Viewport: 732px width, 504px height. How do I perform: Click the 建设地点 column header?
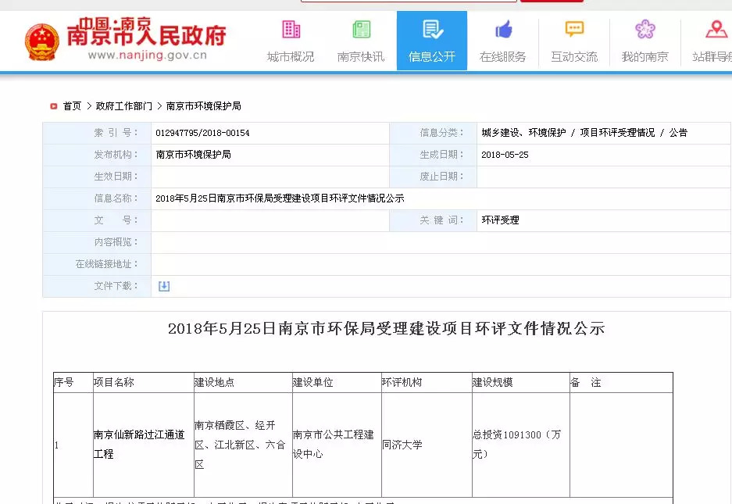pyautogui.click(x=214, y=383)
